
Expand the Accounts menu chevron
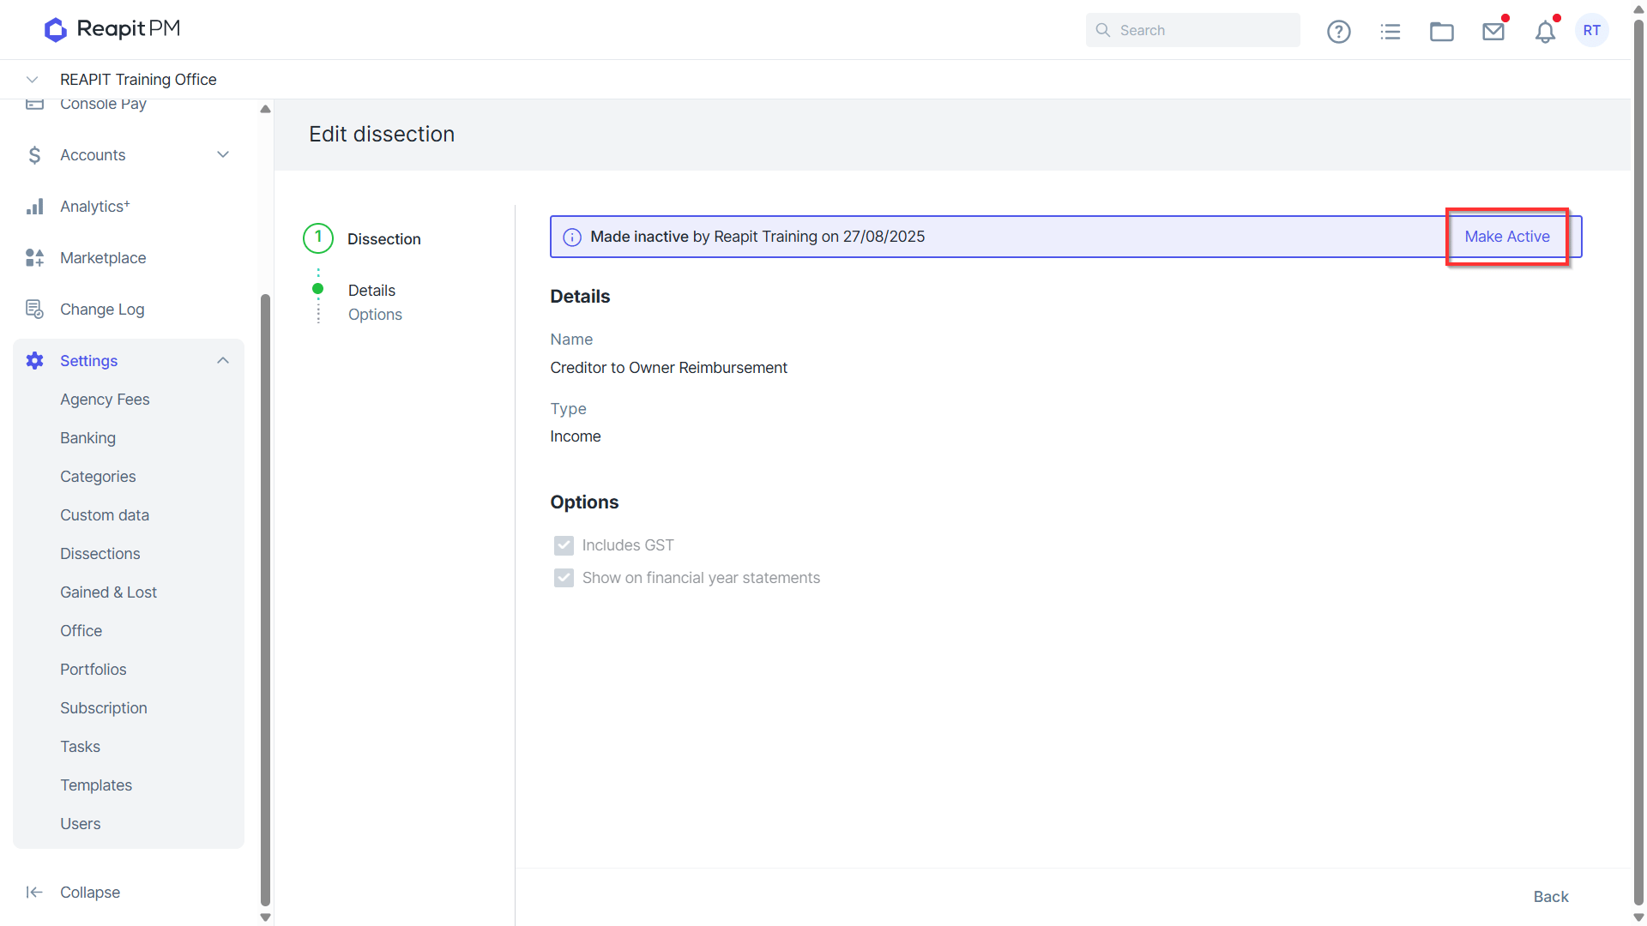pyautogui.click(x=223, y=154)
